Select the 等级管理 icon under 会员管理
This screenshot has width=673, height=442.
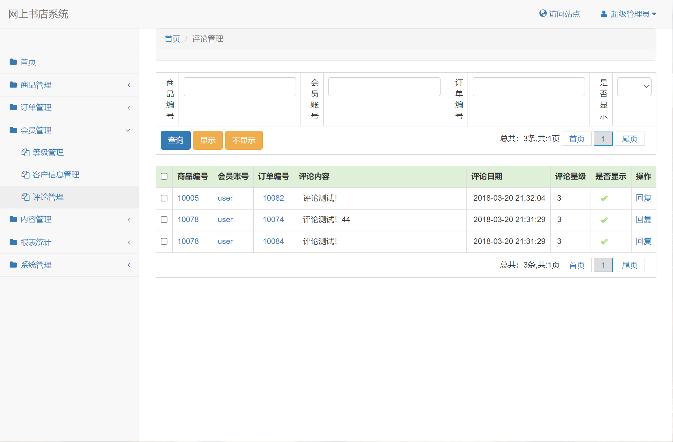point(25,152)
